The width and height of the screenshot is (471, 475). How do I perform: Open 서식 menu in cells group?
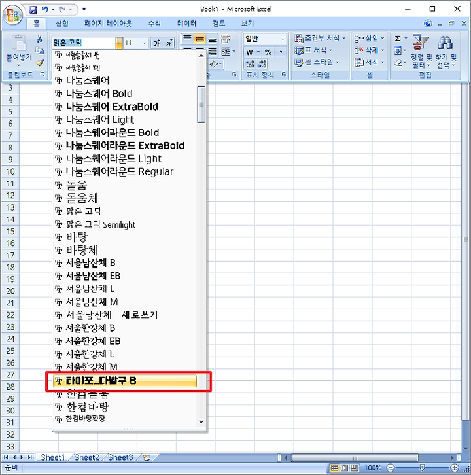coord(369,62)
